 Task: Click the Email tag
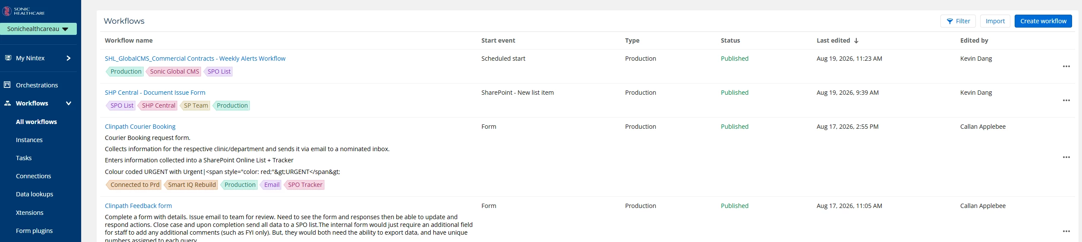point(271,185)
